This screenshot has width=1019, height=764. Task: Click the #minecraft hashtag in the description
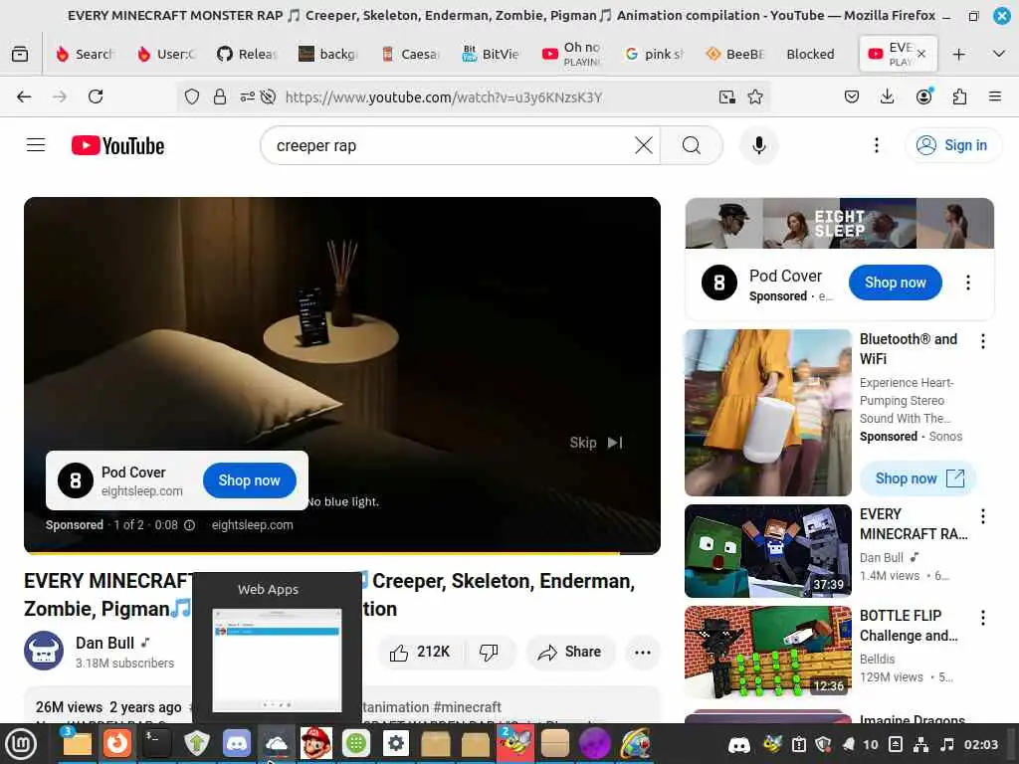pos(468,707)
